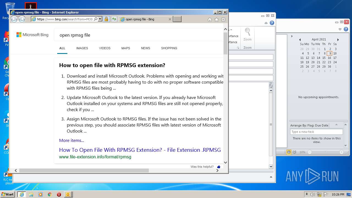Click the zoom in plus button
The width and height of the screenshot is (352, 198).
click(342, 152)
